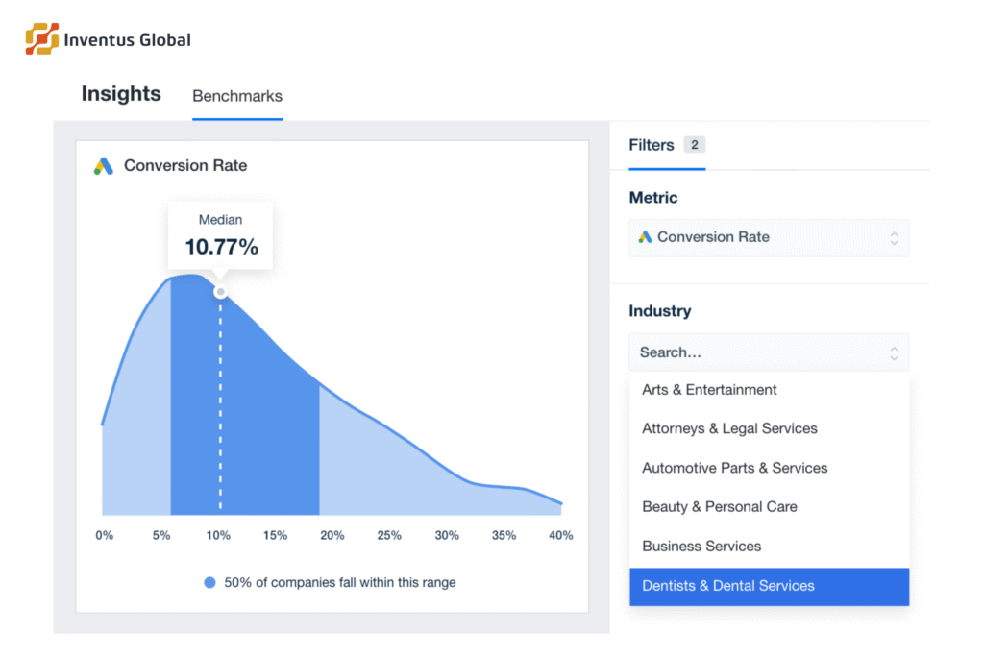Open the Insights tab
Screen dimensions: 984x656
click(121, 94)
